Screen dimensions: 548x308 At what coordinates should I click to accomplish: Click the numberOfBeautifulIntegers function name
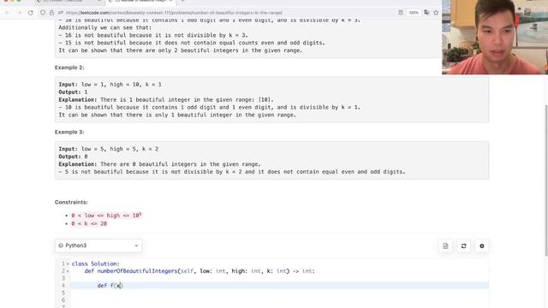pos(137,271)
